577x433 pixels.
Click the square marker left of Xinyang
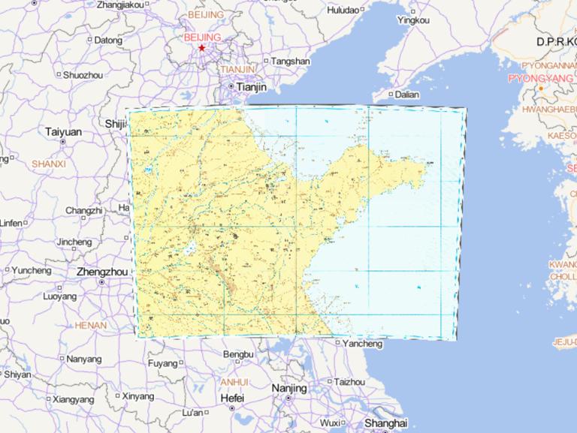coord(118,396)
